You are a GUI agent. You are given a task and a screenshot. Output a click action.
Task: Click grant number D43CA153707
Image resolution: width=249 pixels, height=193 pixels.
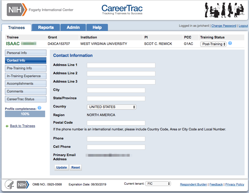pos(59,44)
